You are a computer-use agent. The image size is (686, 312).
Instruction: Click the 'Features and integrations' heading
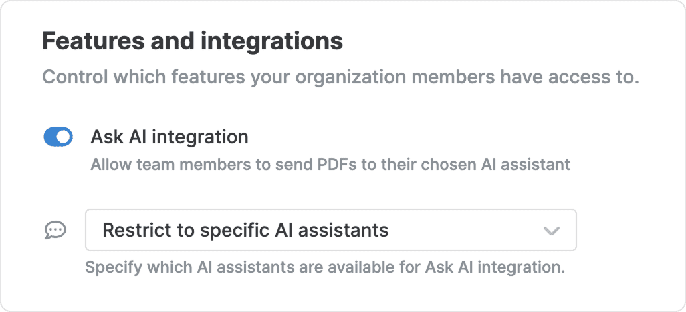point(193,41)
